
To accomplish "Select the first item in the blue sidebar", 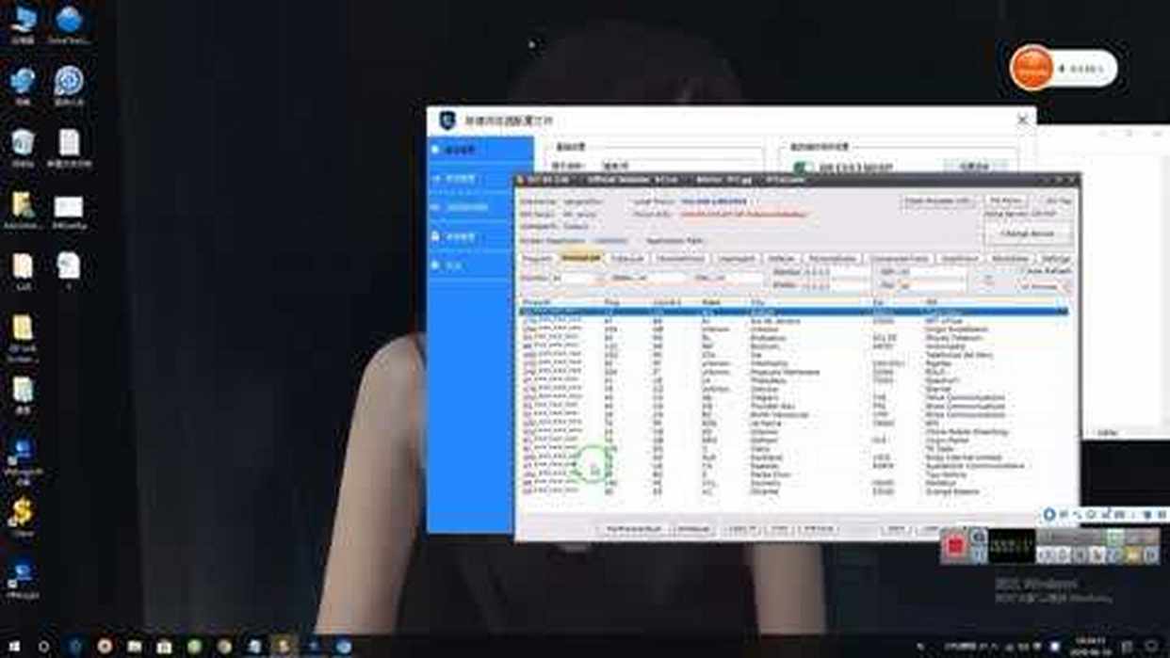I will coord(460,150).
